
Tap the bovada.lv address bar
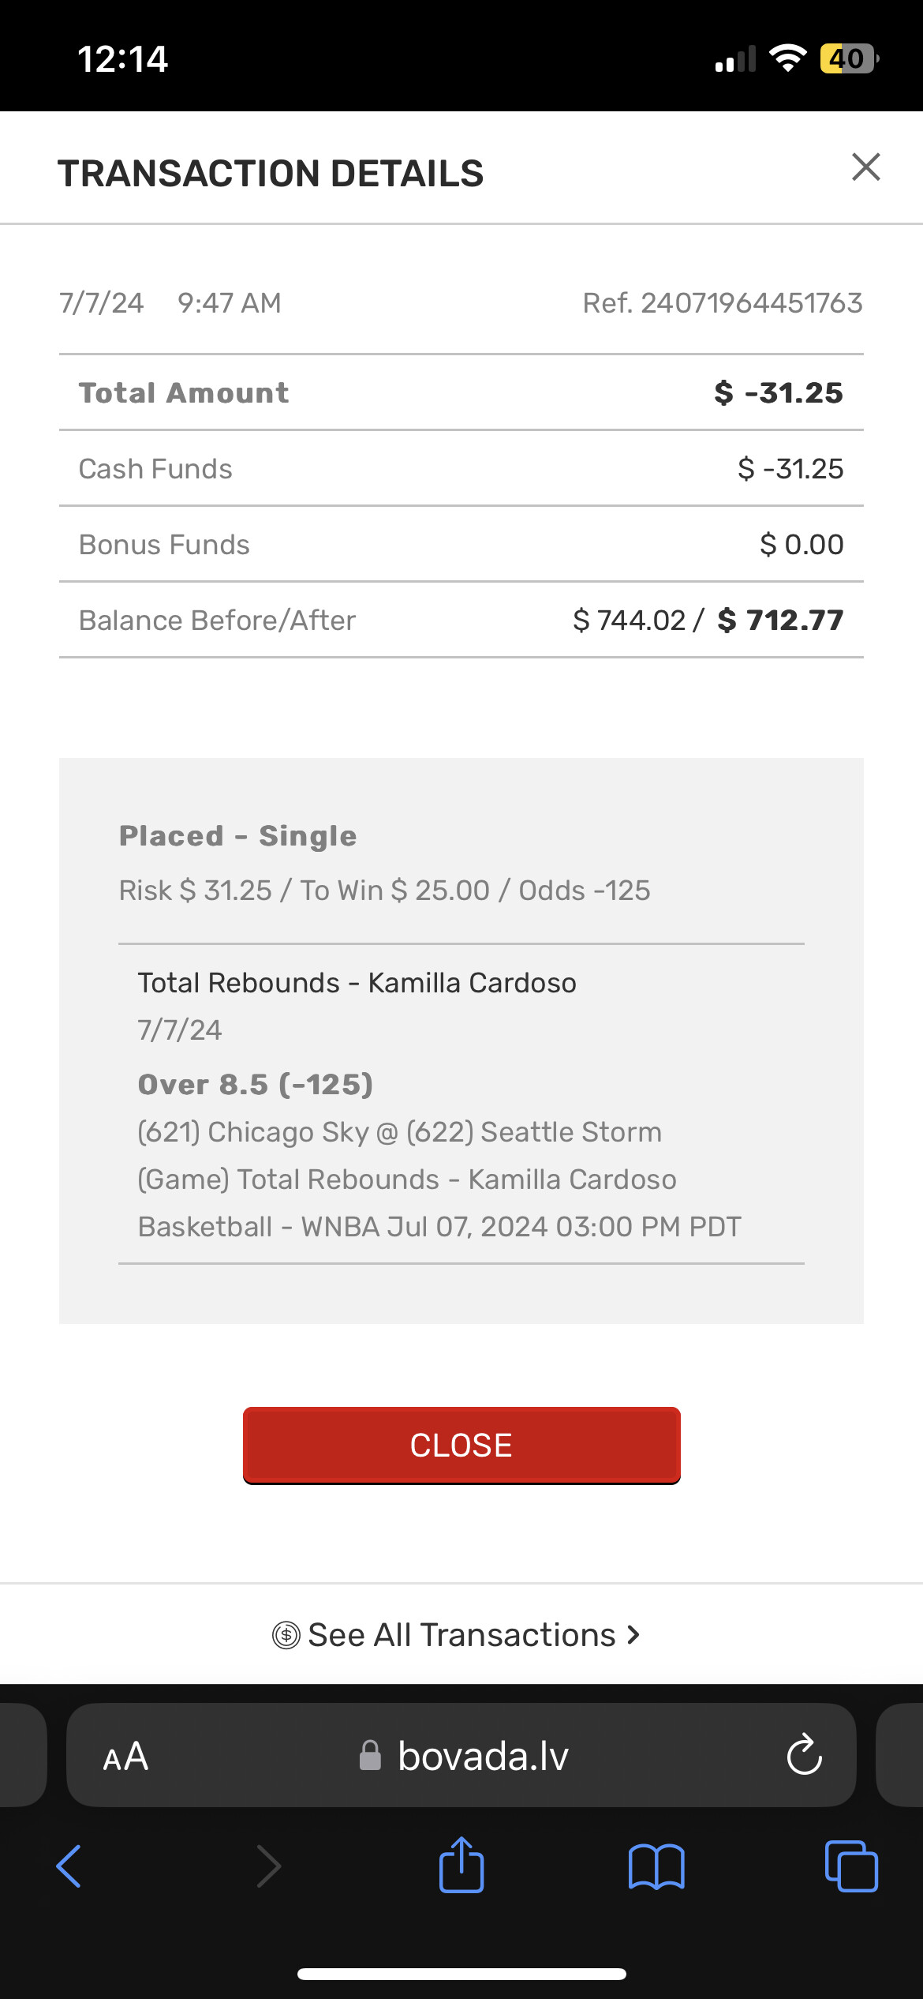tap(483, 1757)
